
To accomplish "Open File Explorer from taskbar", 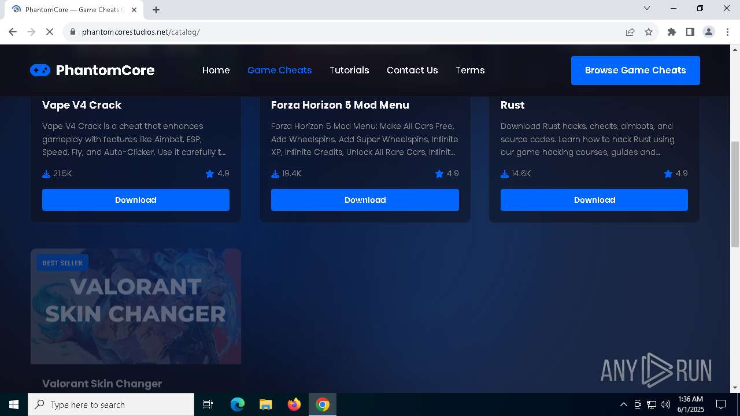I will [x=265, y=404].
